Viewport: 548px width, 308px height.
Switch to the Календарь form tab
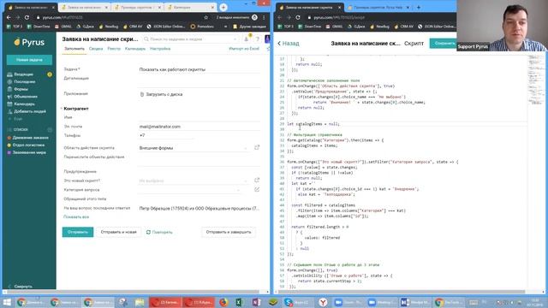(135, 49)
